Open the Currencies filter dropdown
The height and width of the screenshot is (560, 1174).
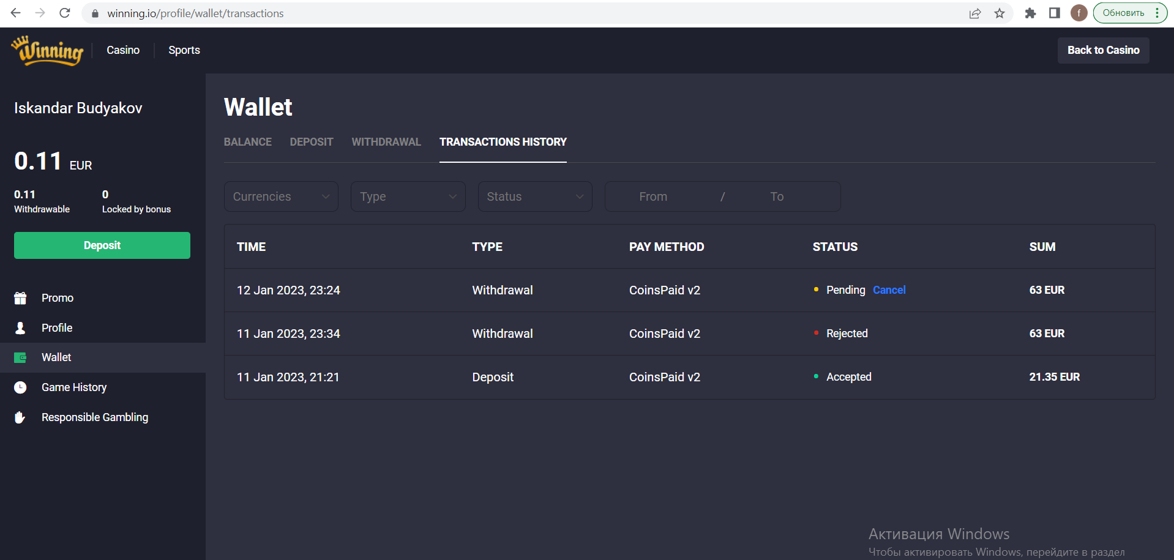[x=281, y=196]
